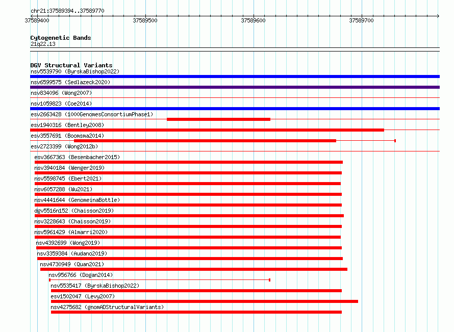Click the DGV Structural Variants track title
The height and width of the screenshot is (332, 454).
click(71, 65)
